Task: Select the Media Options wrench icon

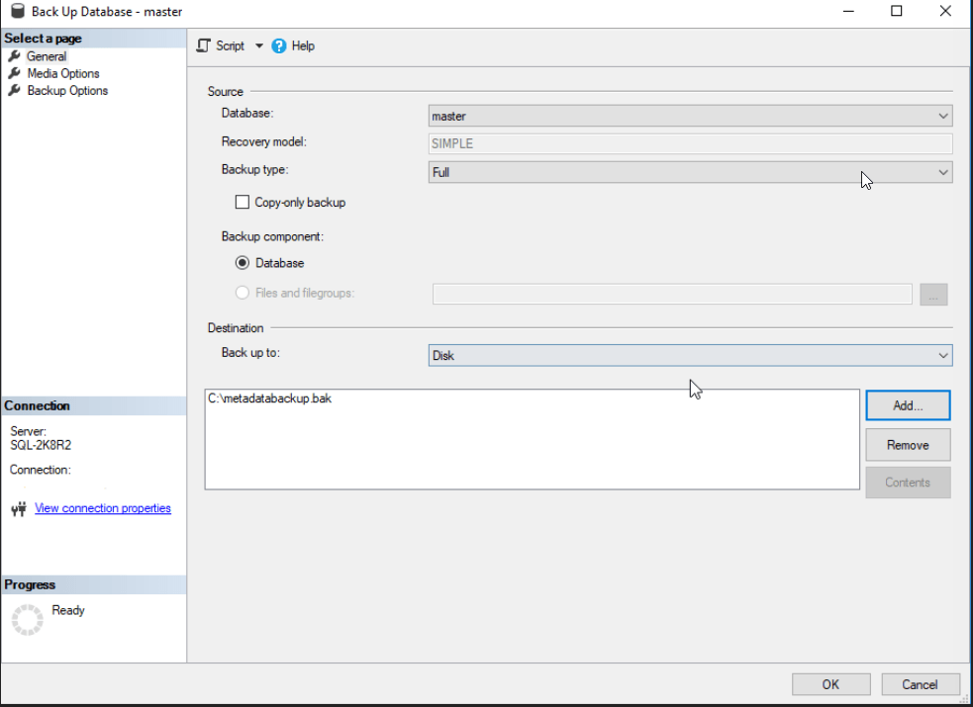Action: [14, 73]
